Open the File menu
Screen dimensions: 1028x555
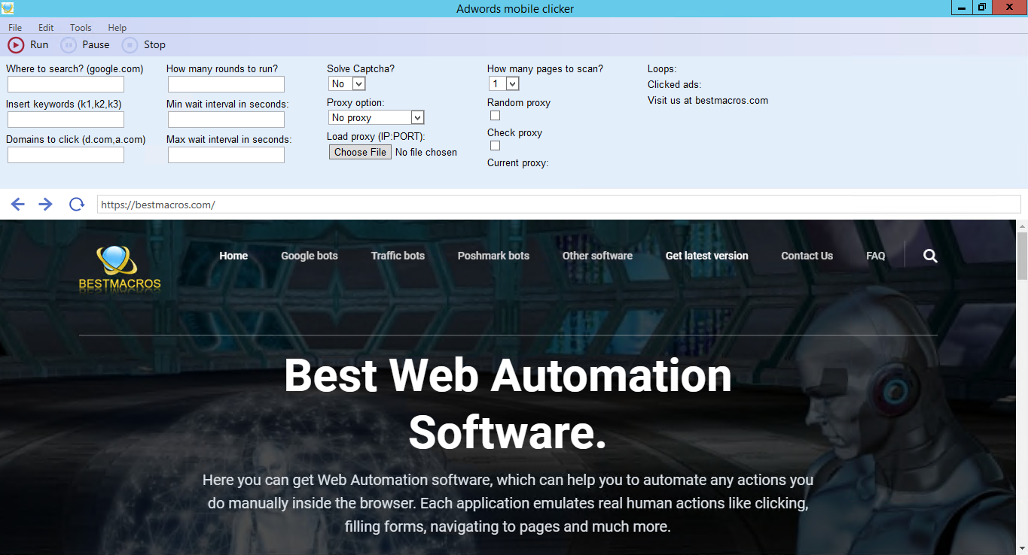pyautogui.click(x=15, y=28)
